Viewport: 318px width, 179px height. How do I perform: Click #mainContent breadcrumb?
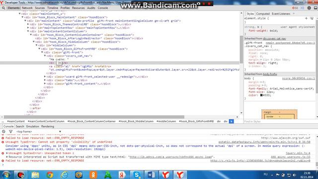click(16, 121)
